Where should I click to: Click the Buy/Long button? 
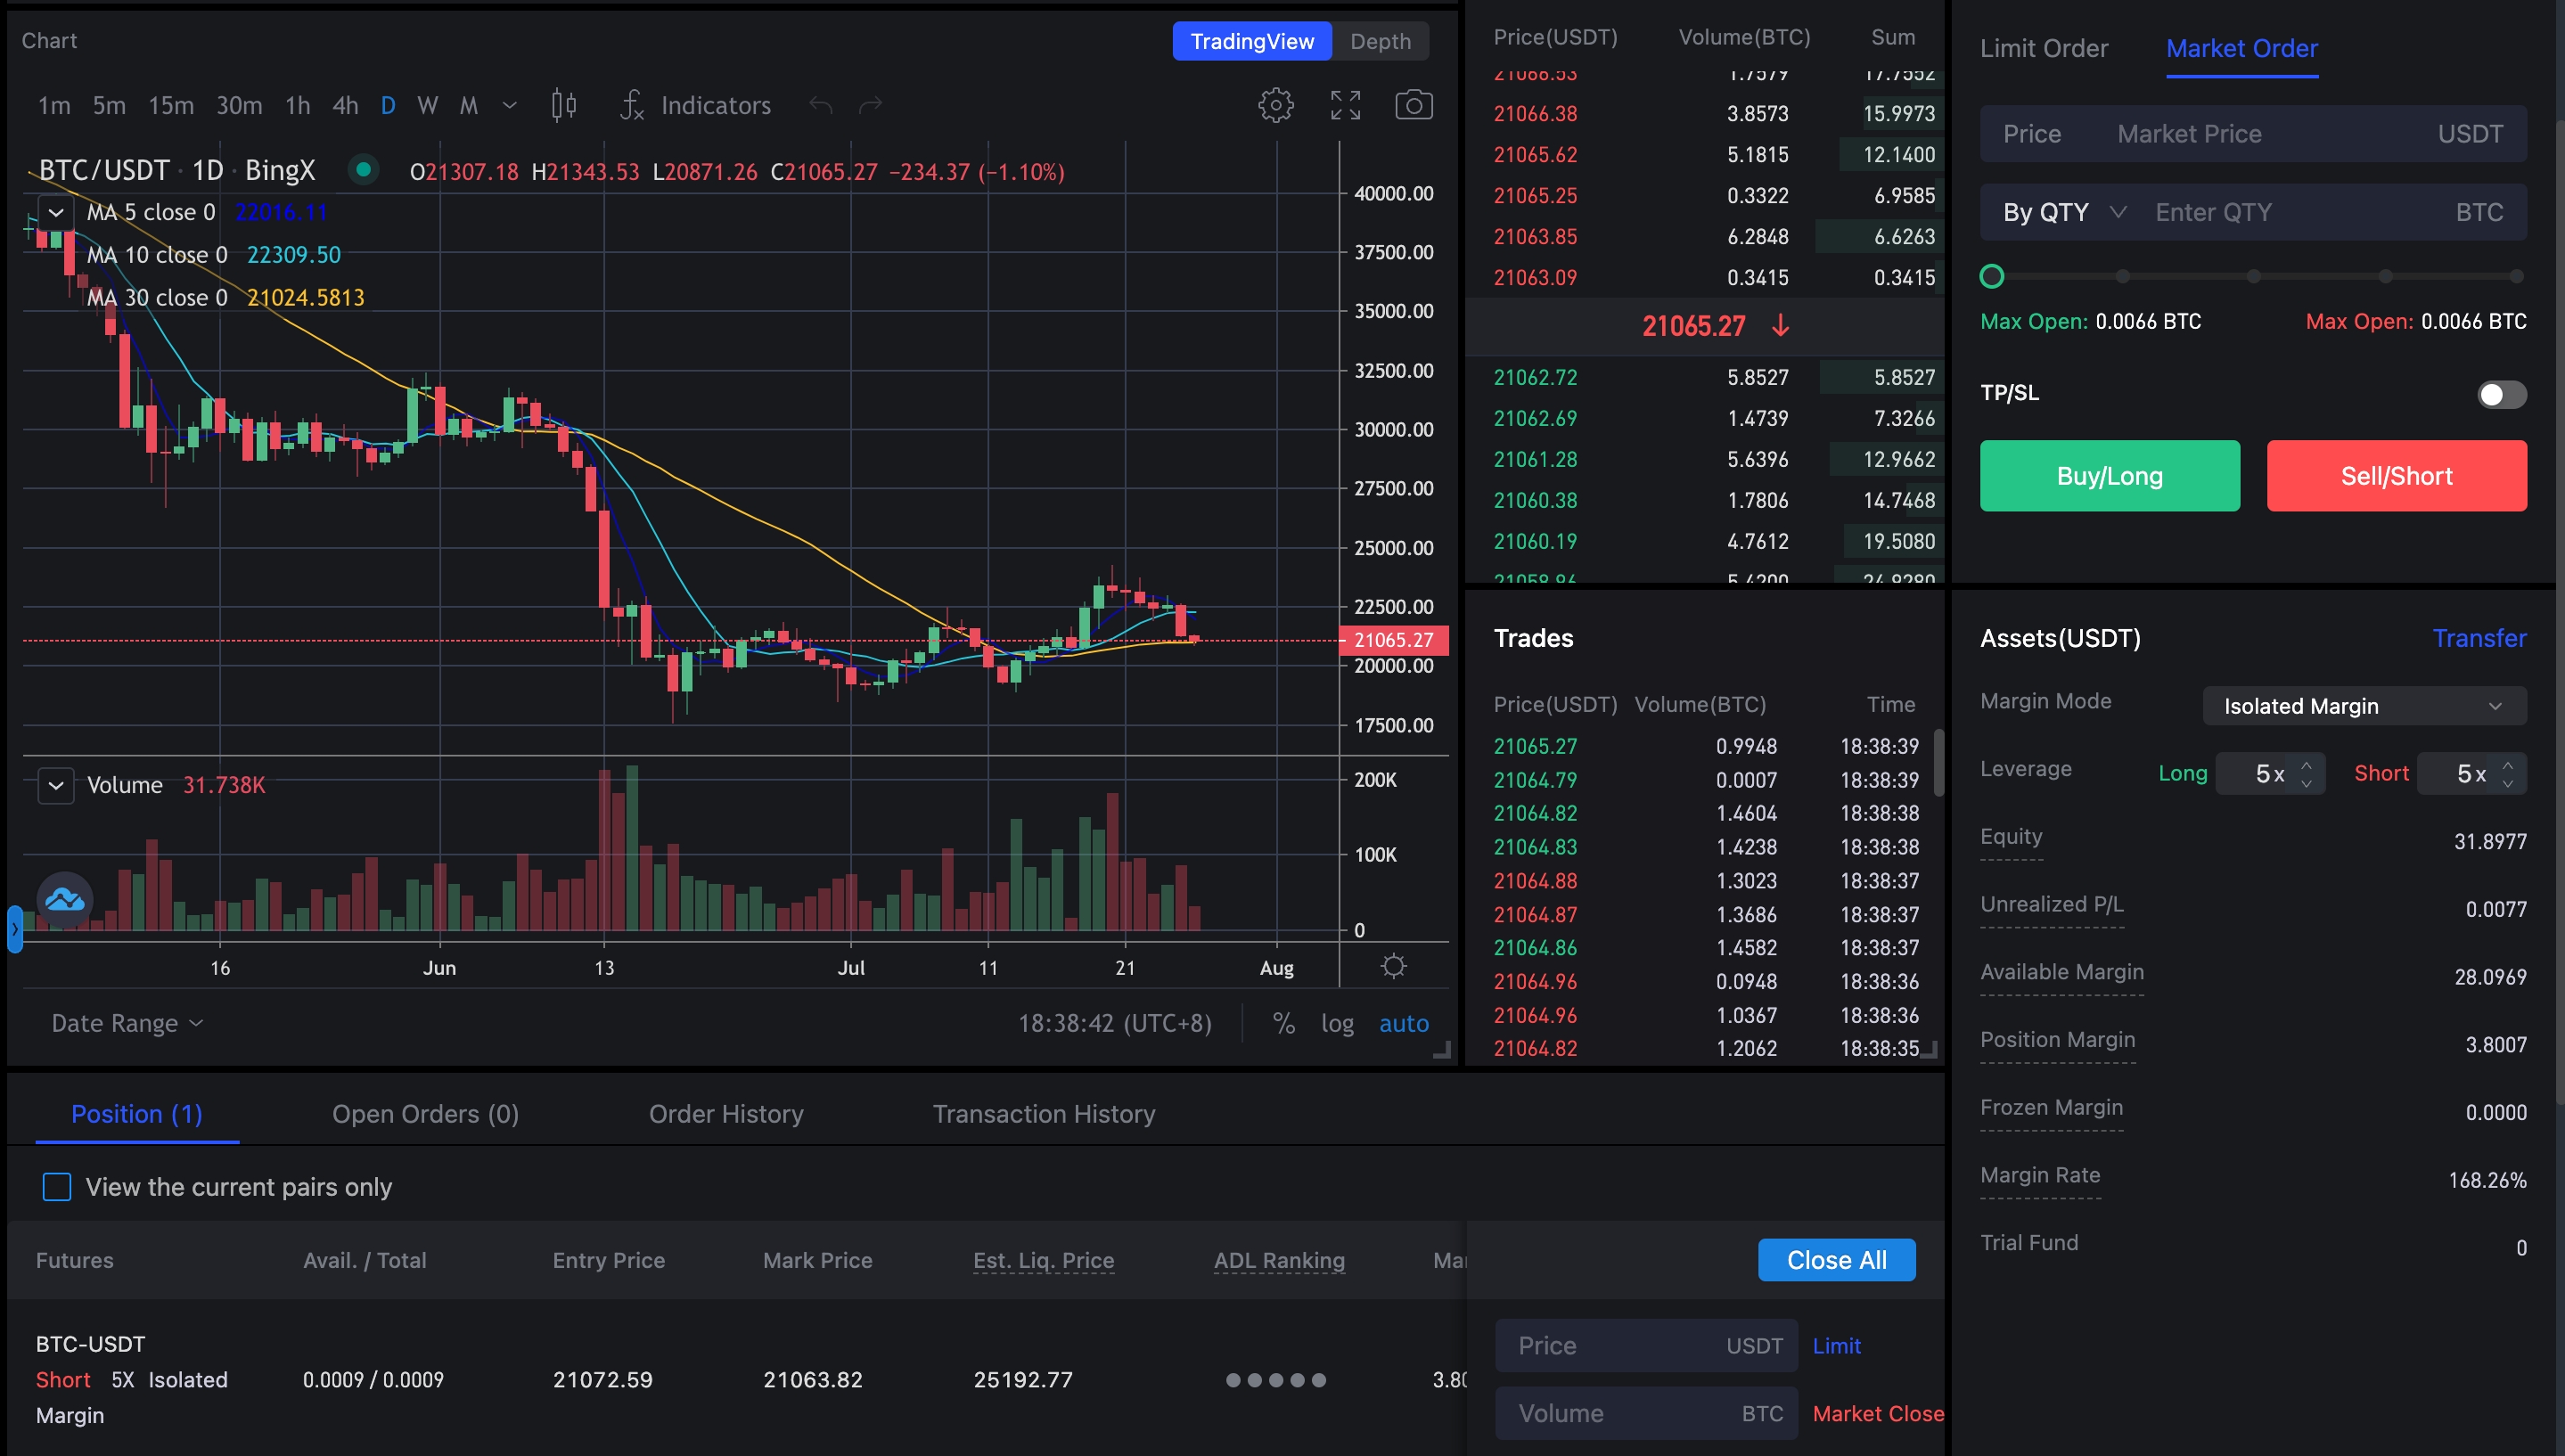click(2109, 476)
